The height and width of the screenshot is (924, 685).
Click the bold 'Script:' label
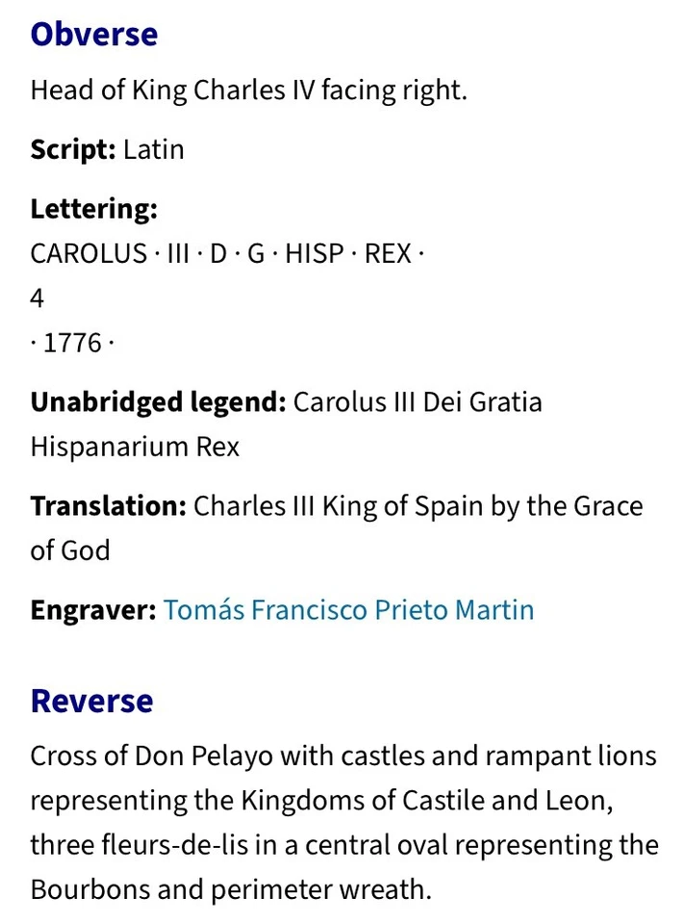[x=73, y=150]
